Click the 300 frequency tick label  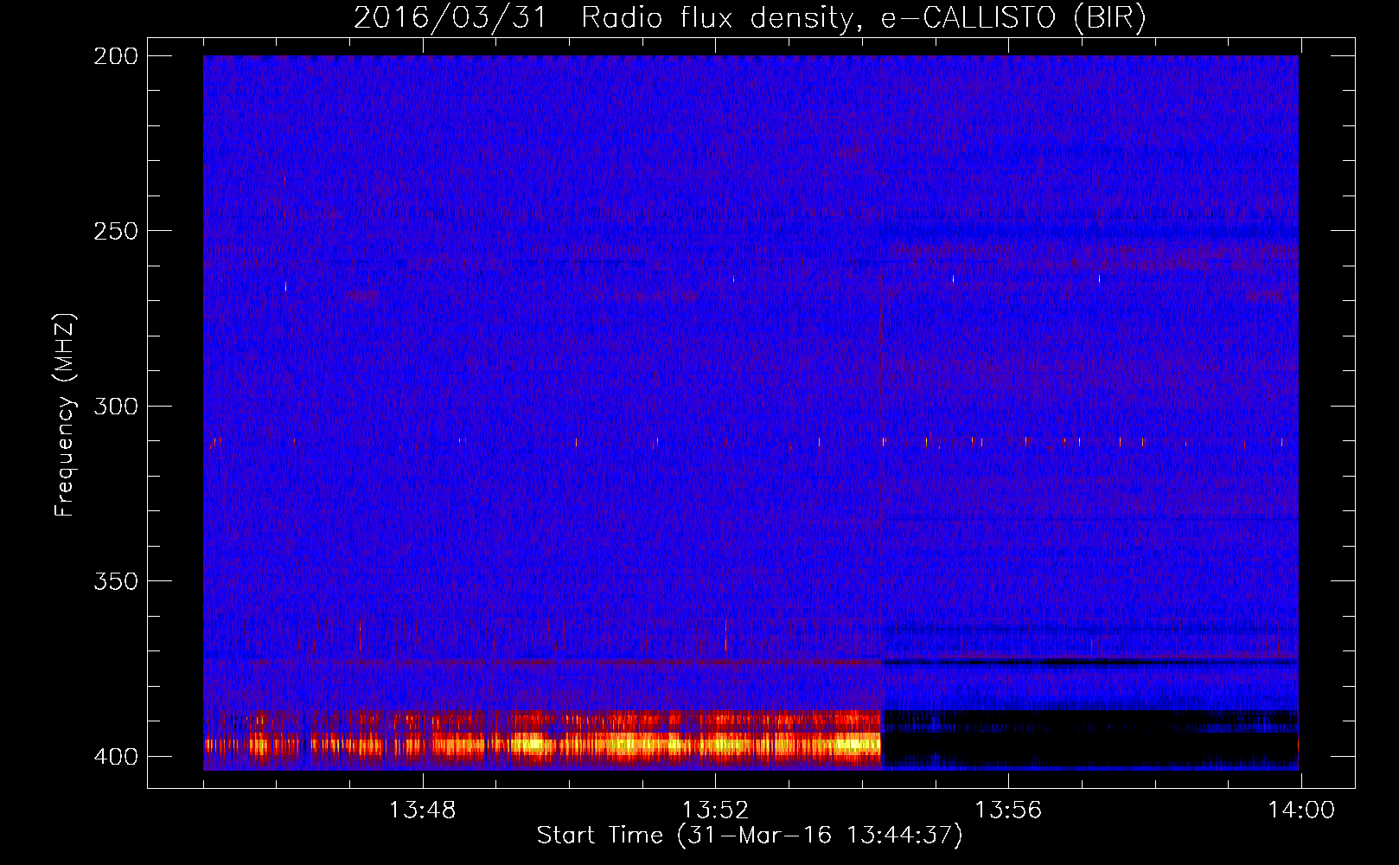(x=116, y=407)
